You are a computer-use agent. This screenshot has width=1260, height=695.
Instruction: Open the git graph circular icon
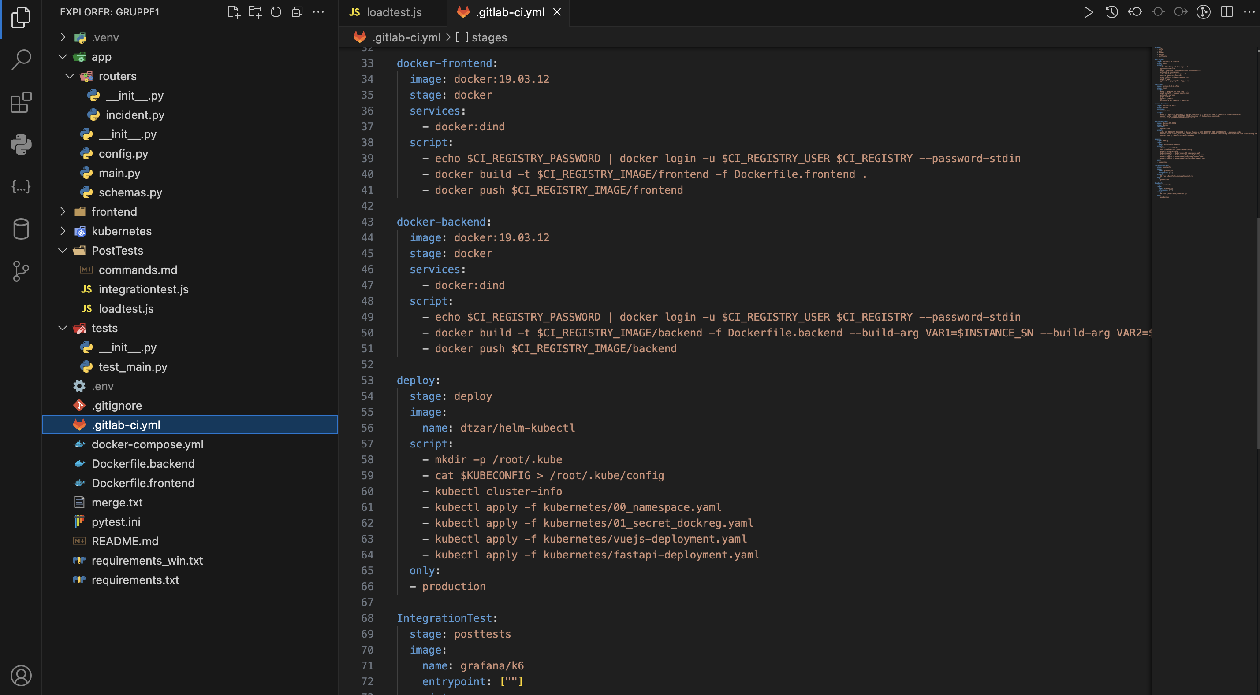point(1203,12)
